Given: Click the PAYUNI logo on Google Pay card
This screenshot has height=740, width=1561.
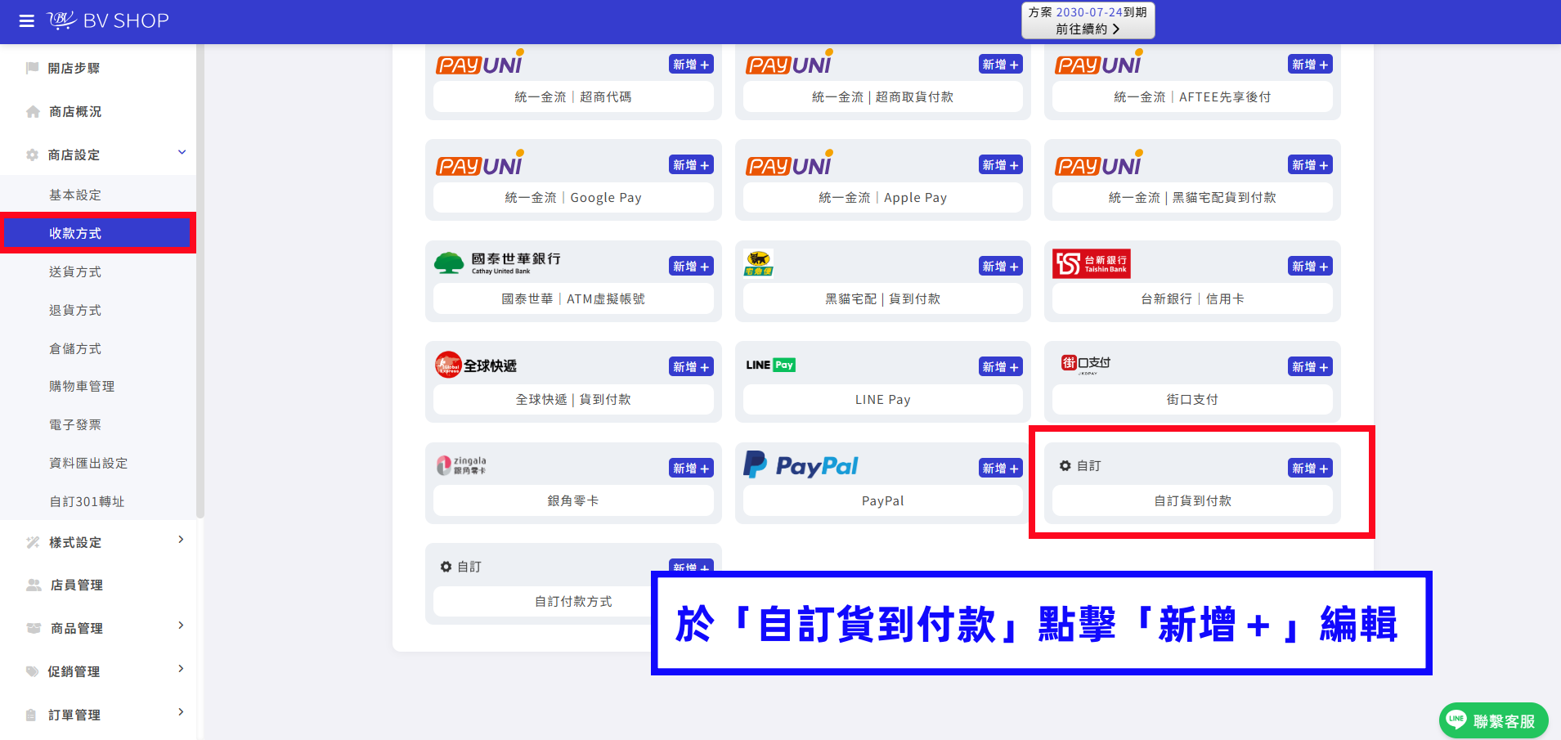Looking at the screenshot, I should point(479,164).
